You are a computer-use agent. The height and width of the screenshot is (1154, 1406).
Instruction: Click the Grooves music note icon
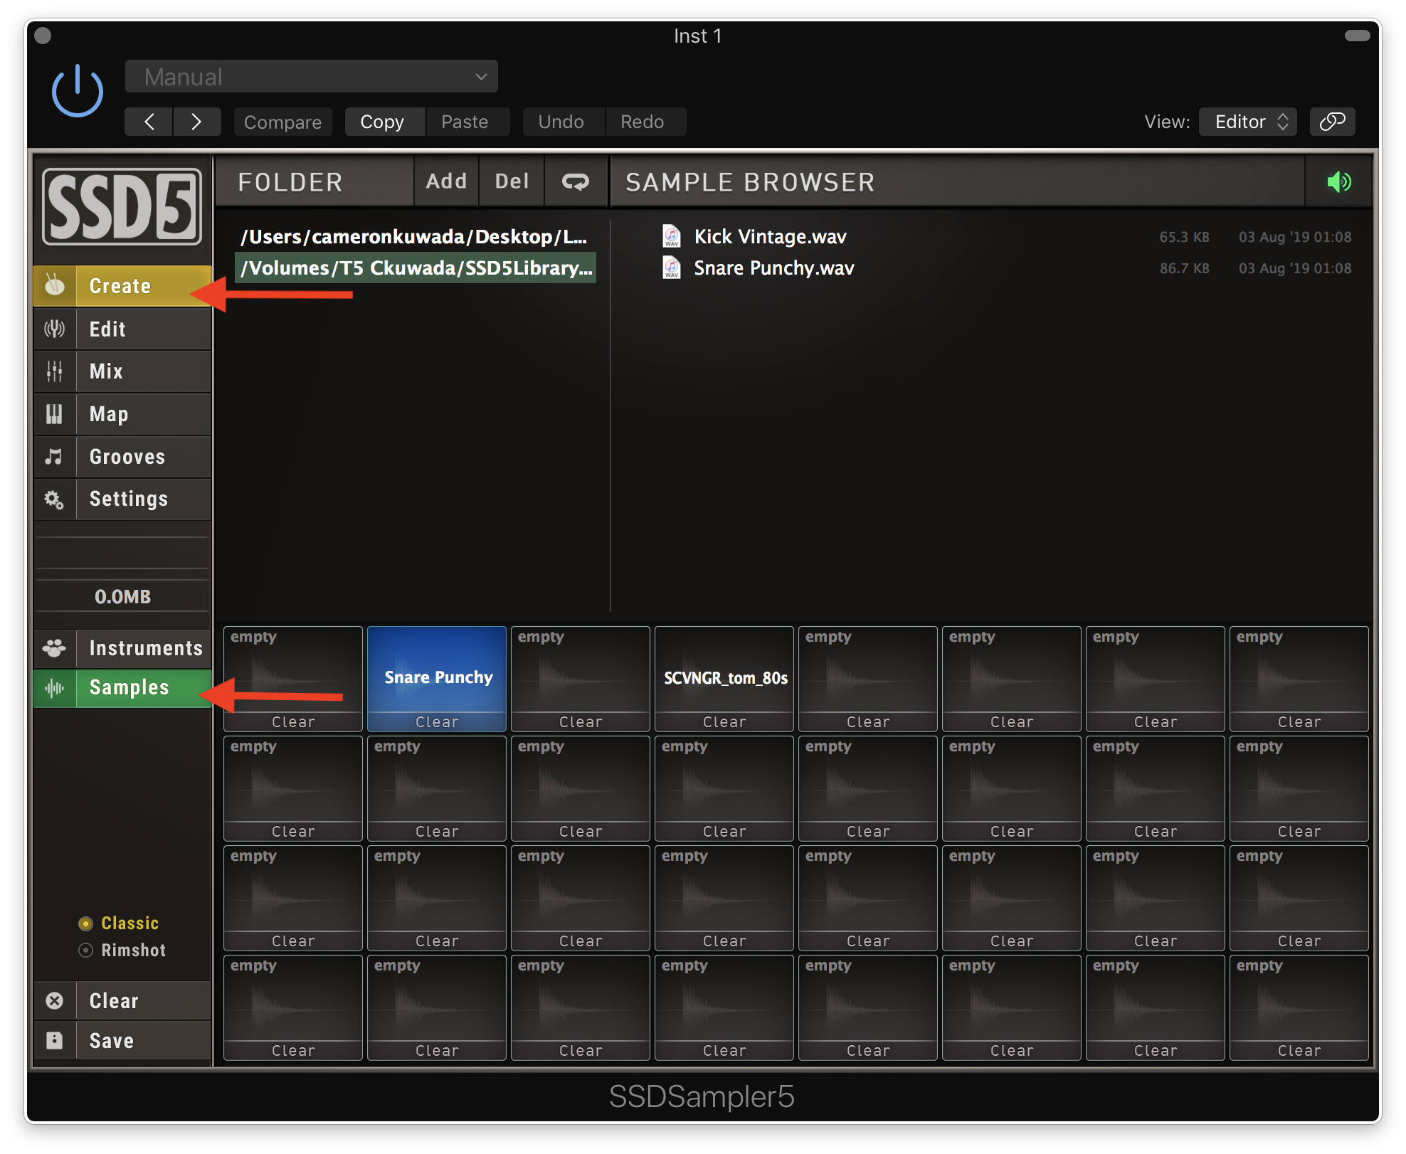[54, 457]
